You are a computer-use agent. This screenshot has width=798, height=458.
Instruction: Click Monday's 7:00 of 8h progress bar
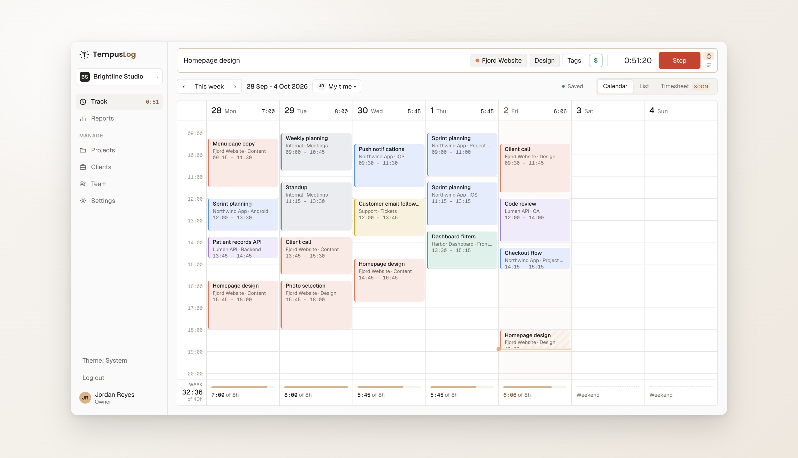pyautogui.click(x=243, y=387)
